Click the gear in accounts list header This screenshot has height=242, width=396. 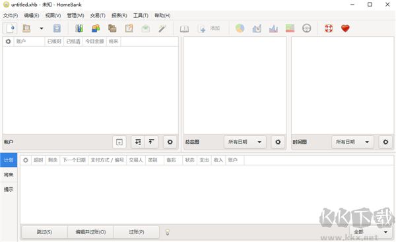click(x=8, y=42)
